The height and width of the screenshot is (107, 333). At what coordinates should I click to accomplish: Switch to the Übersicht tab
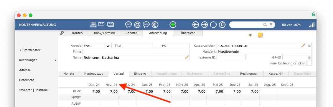pyautogui.click(x=188, y=33)
